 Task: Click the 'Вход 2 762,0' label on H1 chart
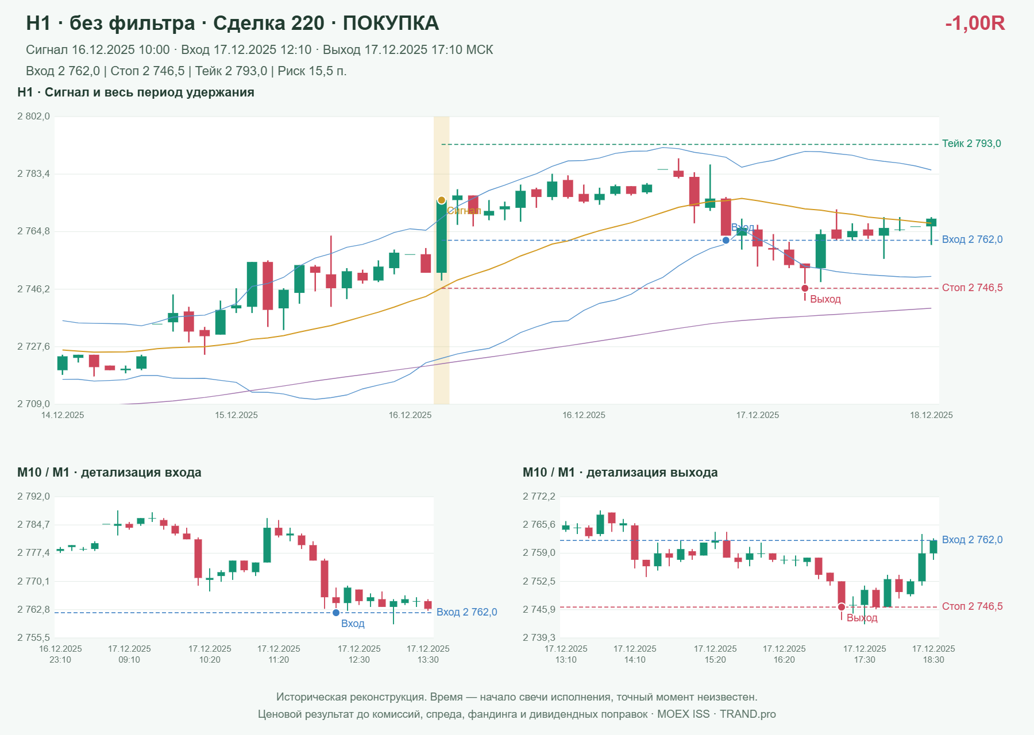click(973, 239)
